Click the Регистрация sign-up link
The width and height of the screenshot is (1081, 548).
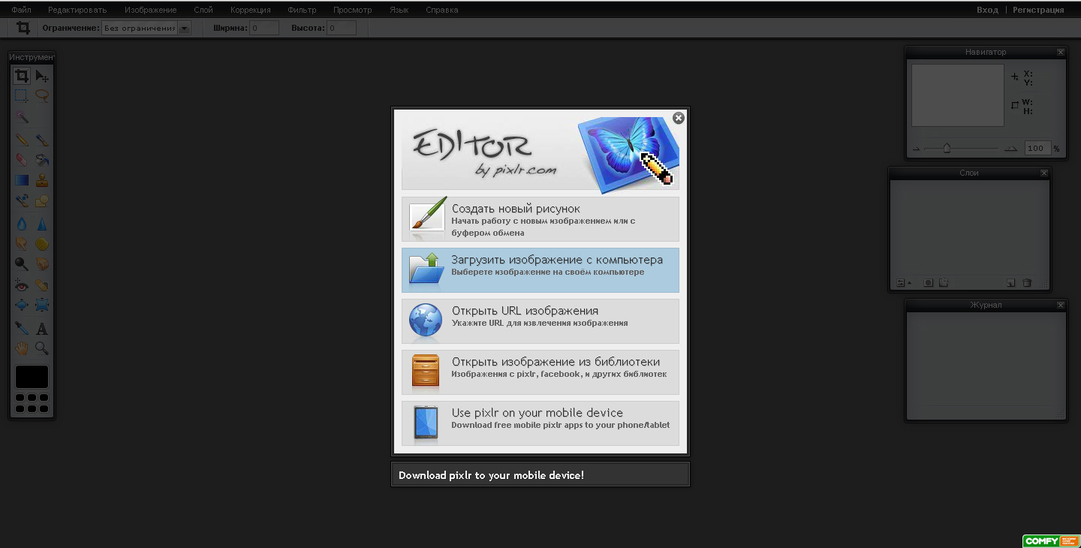coord(1038,10)
